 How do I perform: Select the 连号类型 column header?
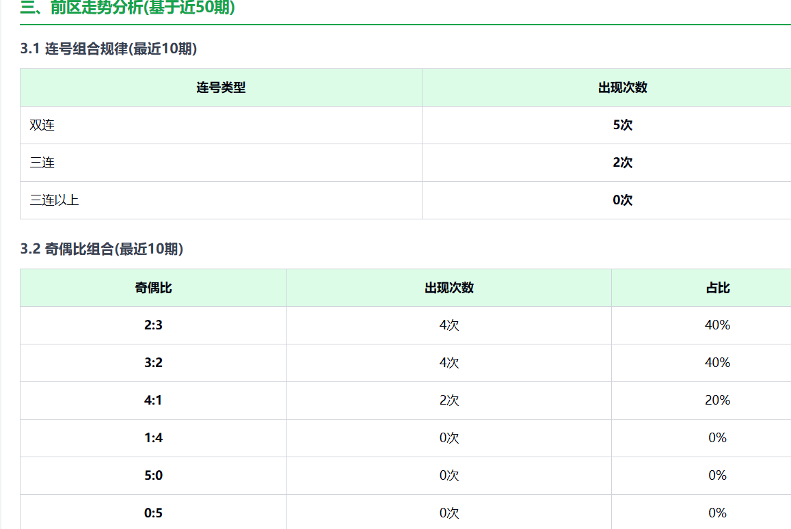pyautogui.click(x=221, y=87)
